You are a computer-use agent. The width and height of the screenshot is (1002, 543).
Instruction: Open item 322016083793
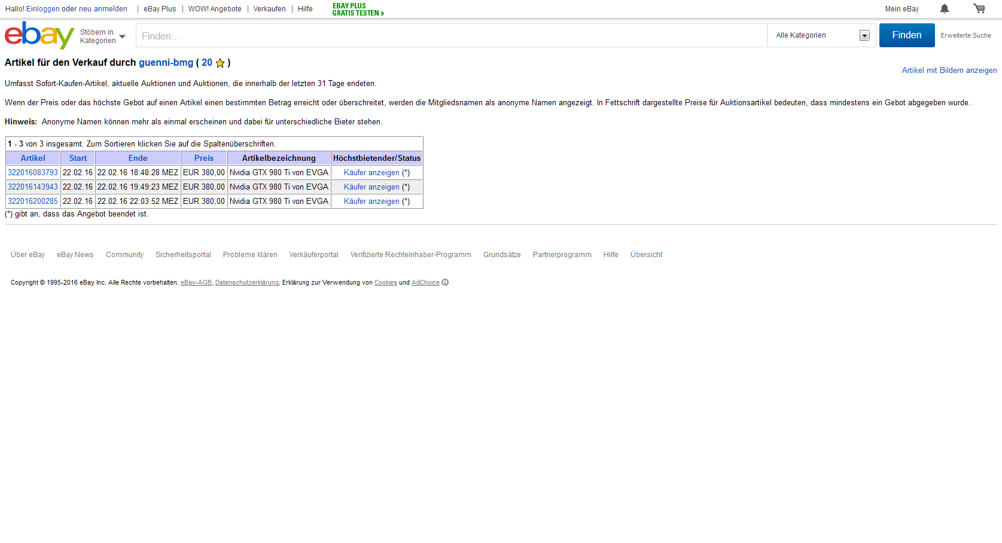coord(33,173)
